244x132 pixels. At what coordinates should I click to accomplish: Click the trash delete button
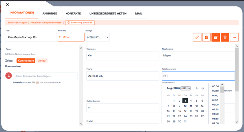coord(225,37)
